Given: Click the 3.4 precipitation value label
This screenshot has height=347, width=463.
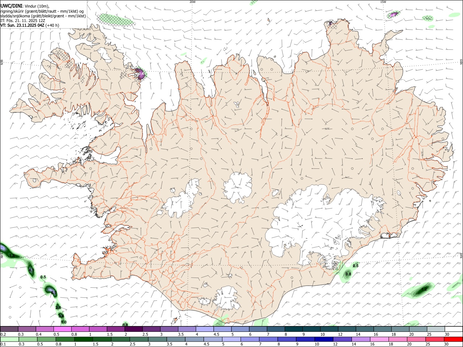Looking at the screenshot, I should click(61, 316).
